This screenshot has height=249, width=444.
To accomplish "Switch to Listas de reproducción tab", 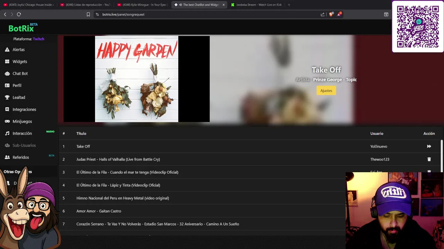I will point(85,5).
